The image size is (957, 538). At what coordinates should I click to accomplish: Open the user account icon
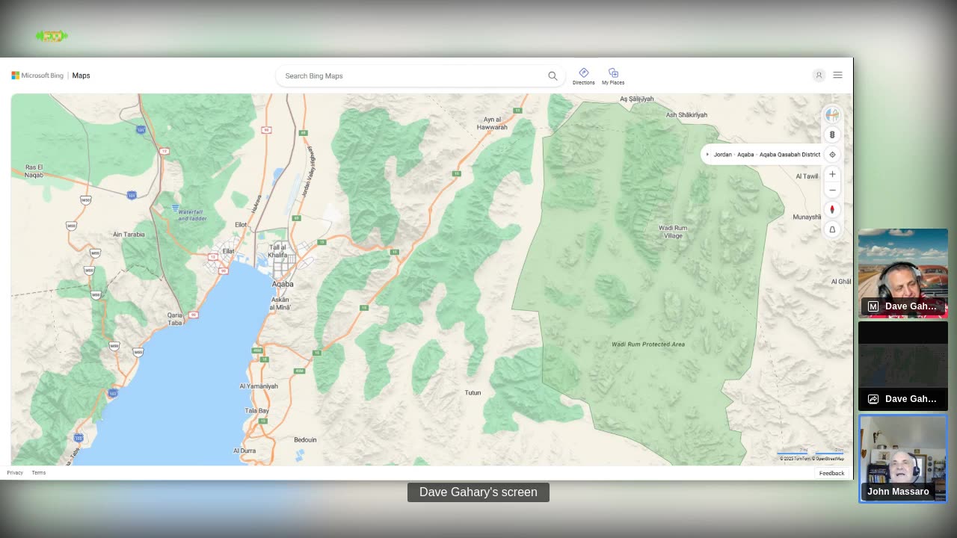(819, 75)
